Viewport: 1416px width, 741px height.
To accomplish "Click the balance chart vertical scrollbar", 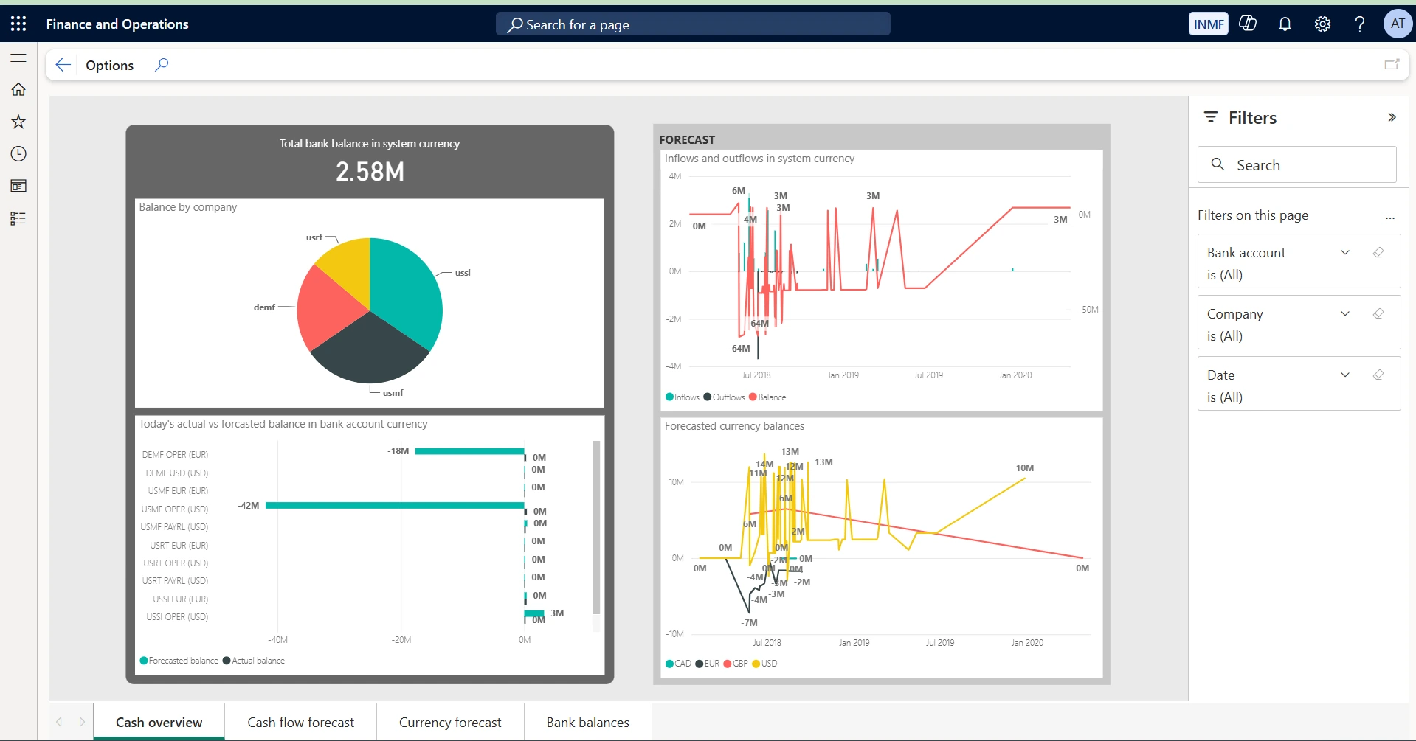I will (596, 527).
